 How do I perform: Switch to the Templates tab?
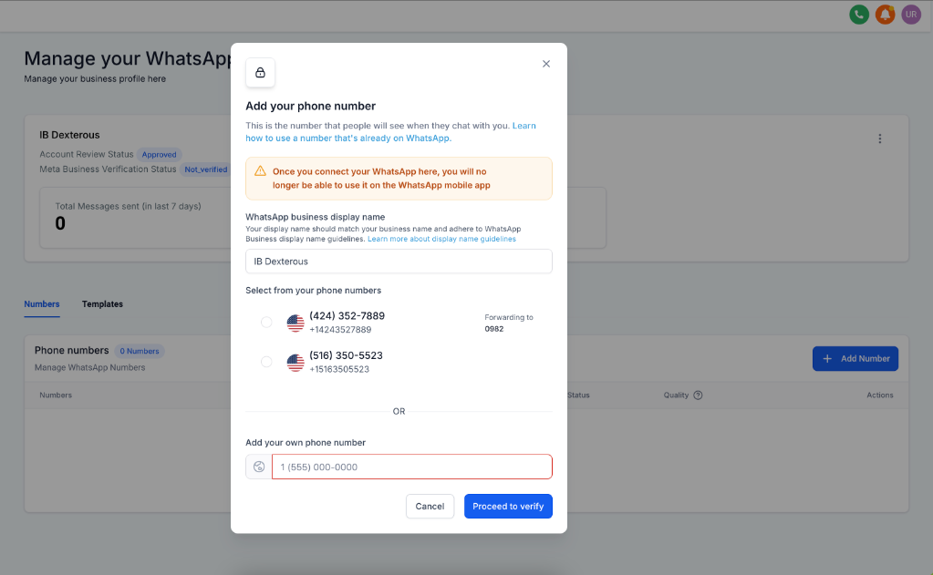[x=102, y=304]
